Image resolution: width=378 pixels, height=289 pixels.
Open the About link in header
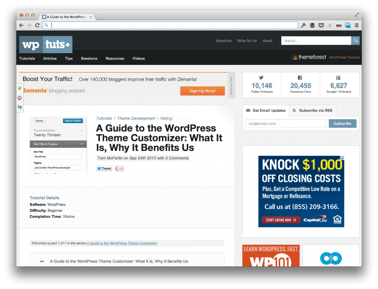click(267, 41)
